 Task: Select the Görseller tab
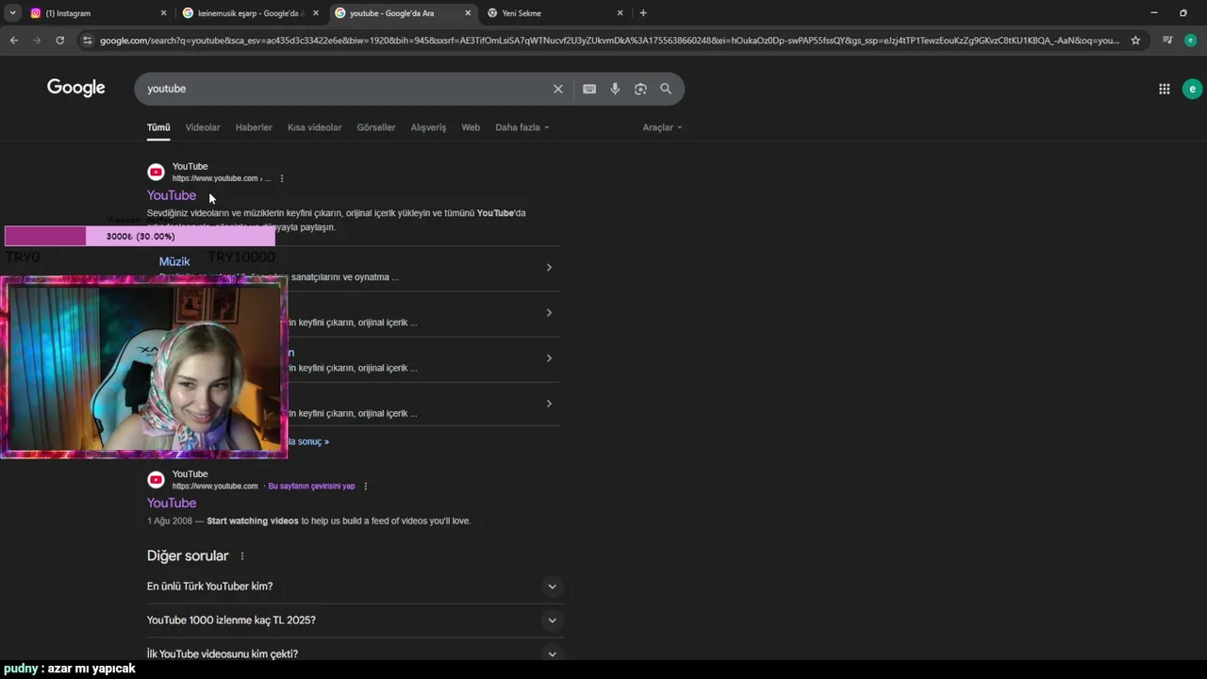click(376, 127)
